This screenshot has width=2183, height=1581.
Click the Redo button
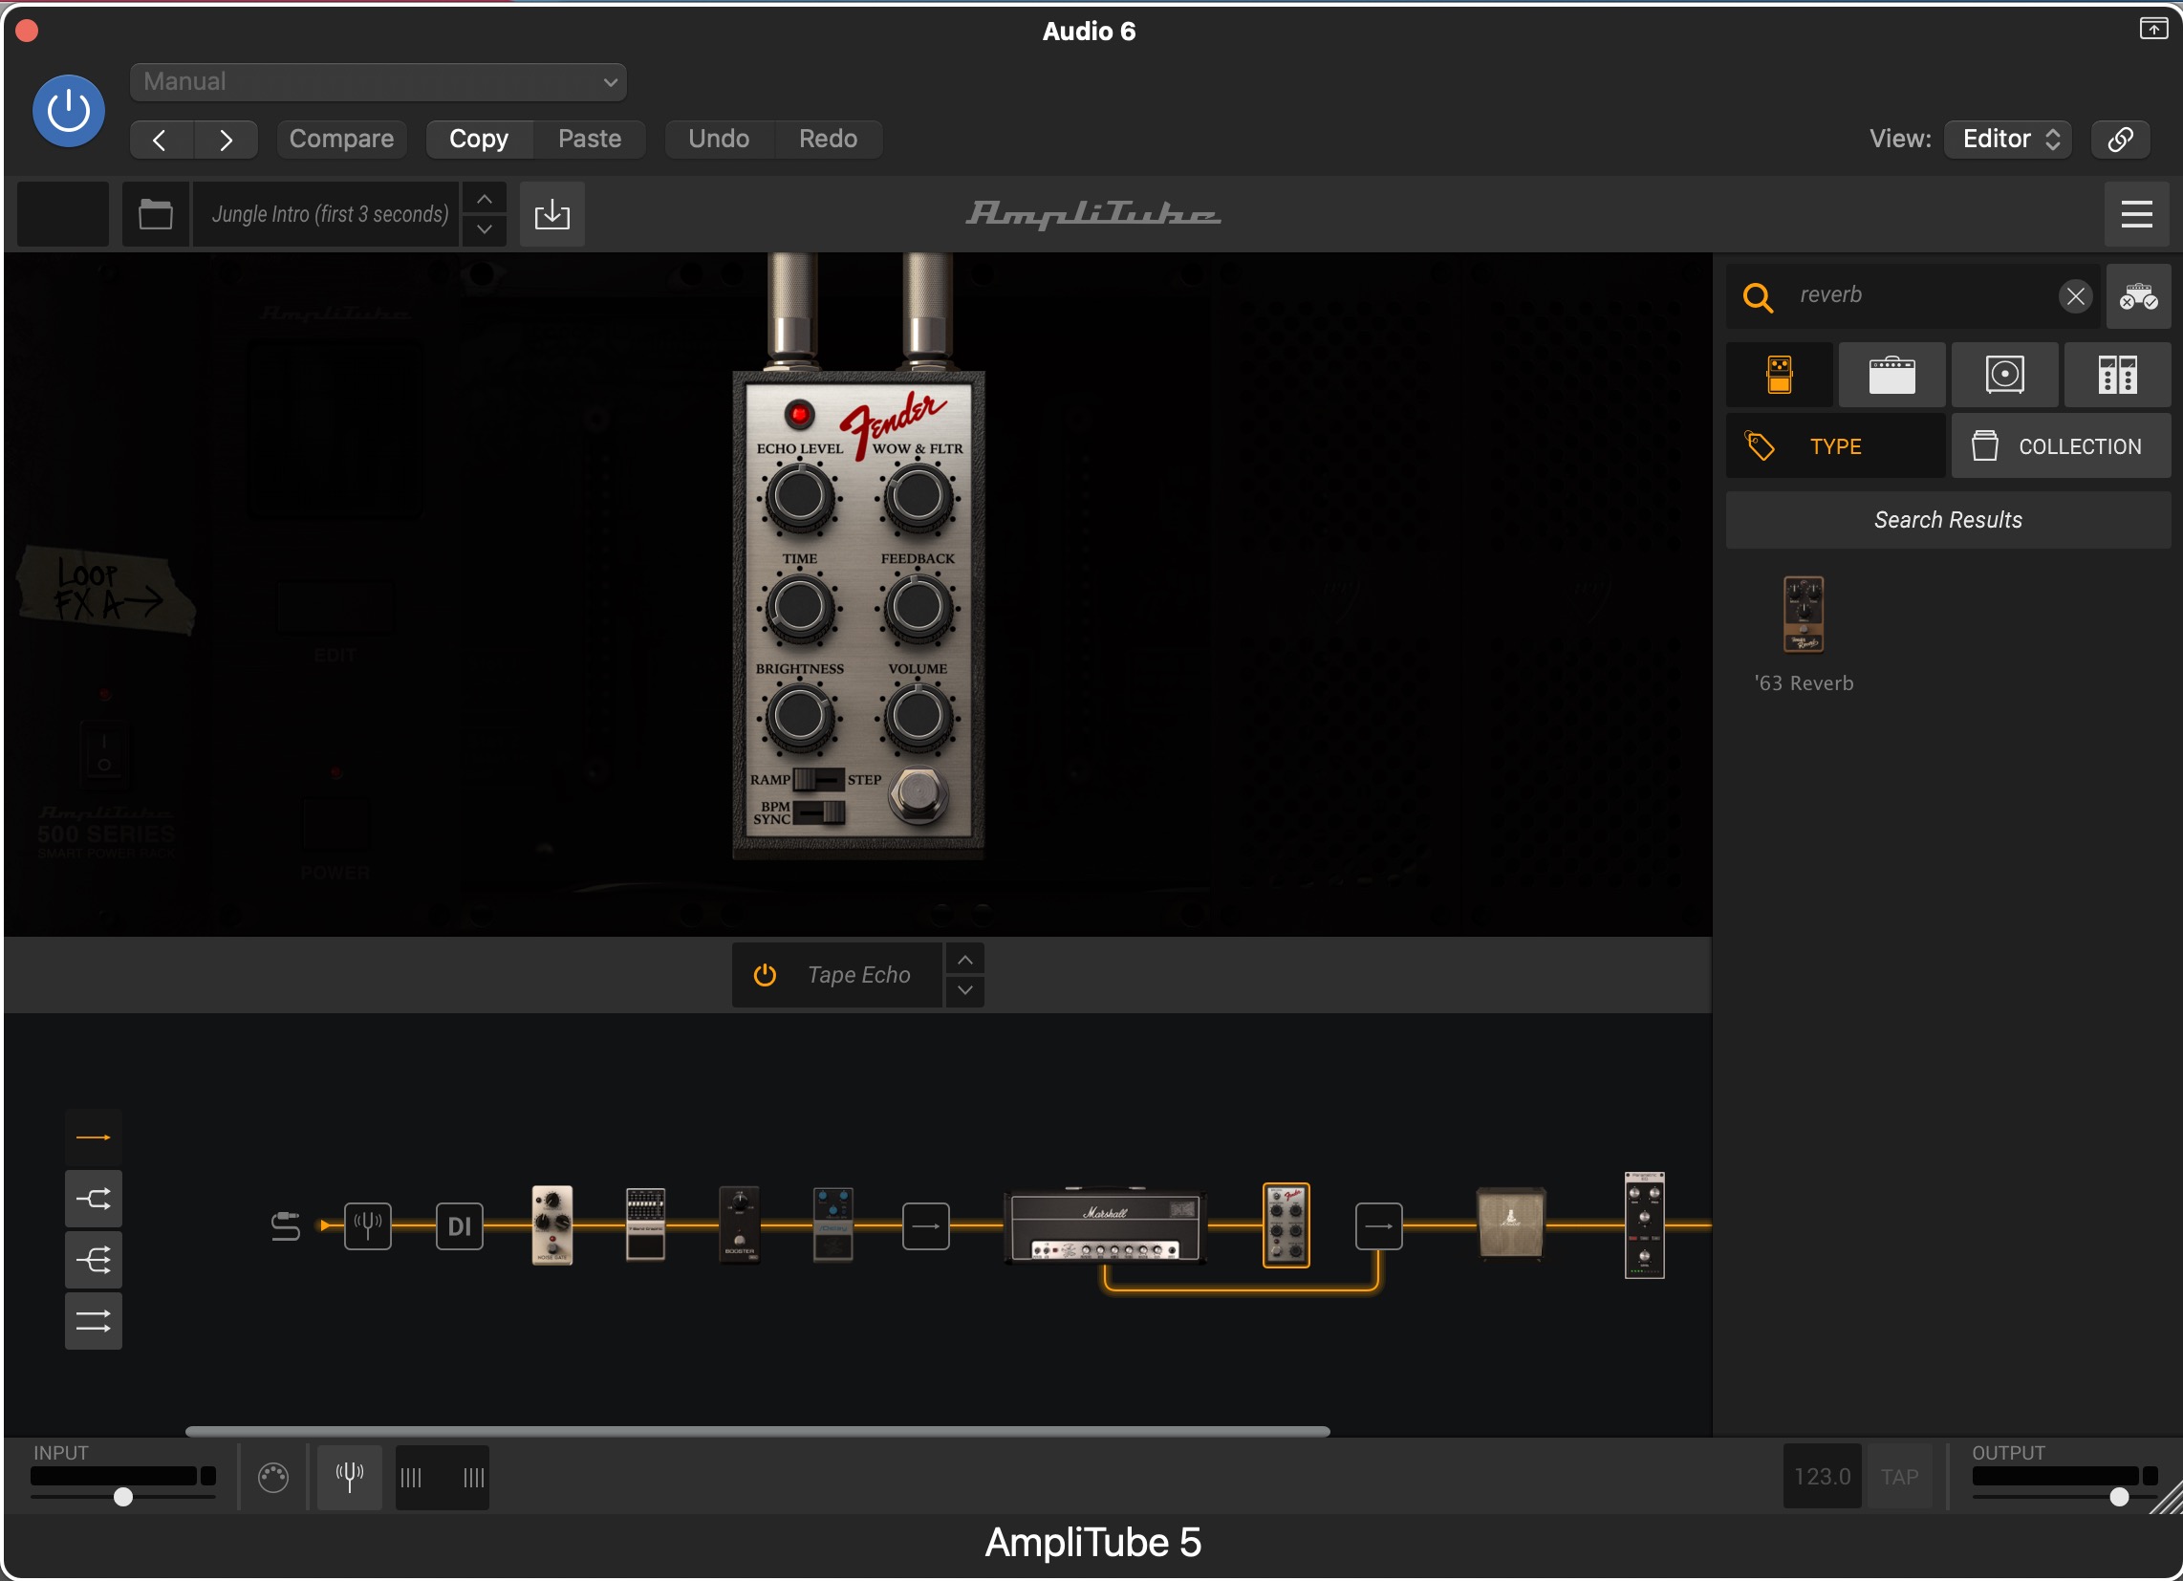point(828,139)
